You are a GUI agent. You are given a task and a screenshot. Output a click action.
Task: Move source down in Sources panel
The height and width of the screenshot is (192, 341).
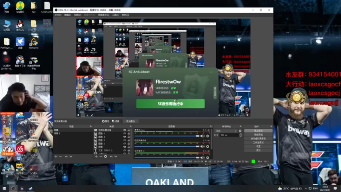click(116, 157)
